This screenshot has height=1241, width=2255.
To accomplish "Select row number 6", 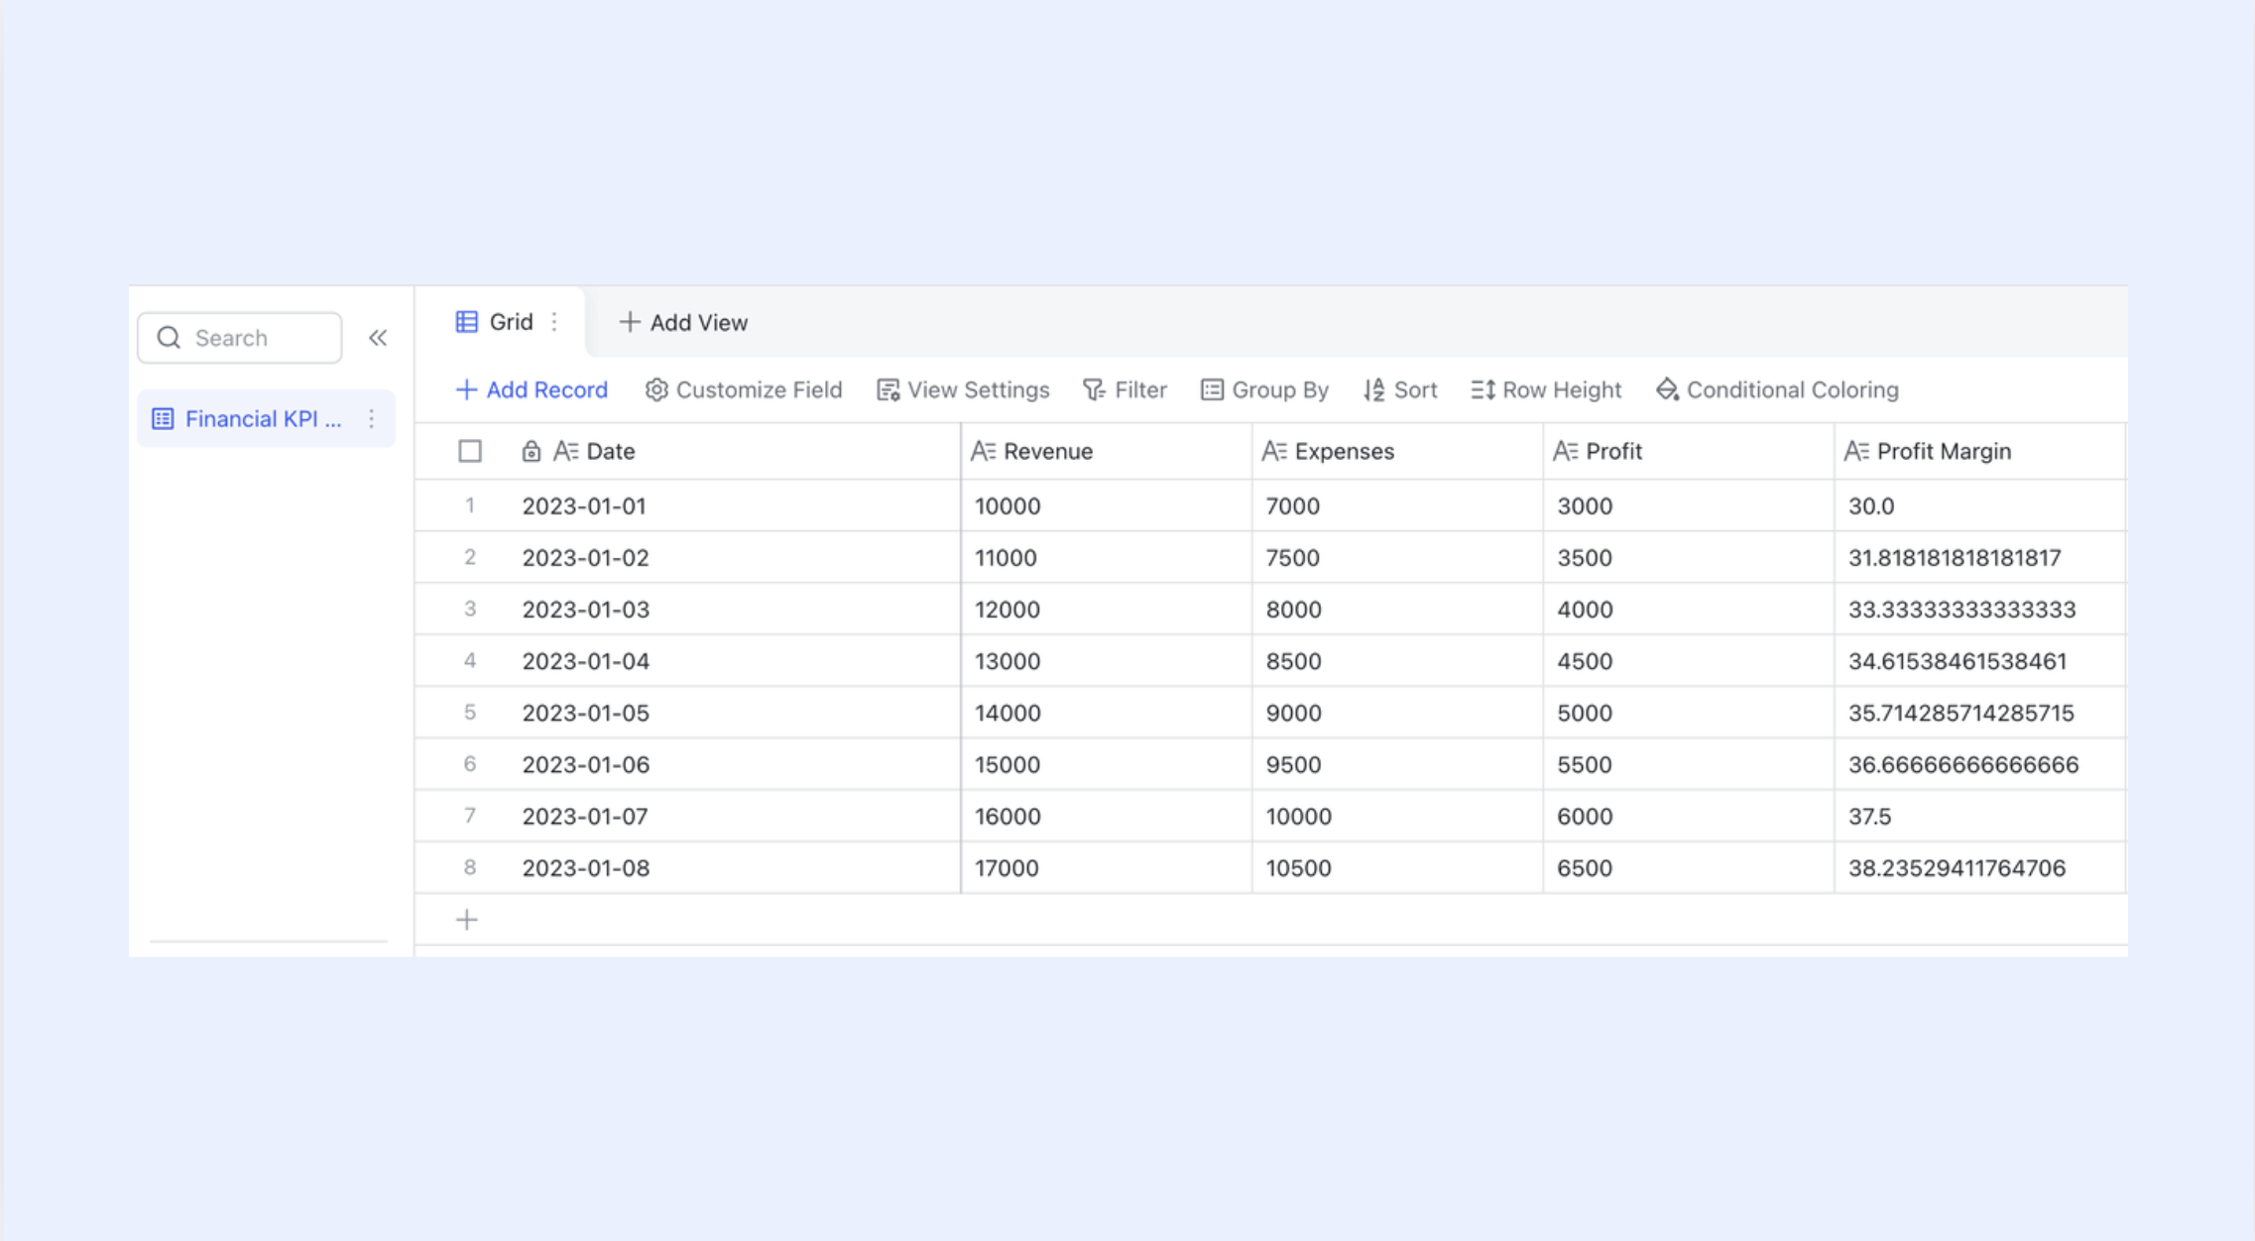I will (470, 764).
